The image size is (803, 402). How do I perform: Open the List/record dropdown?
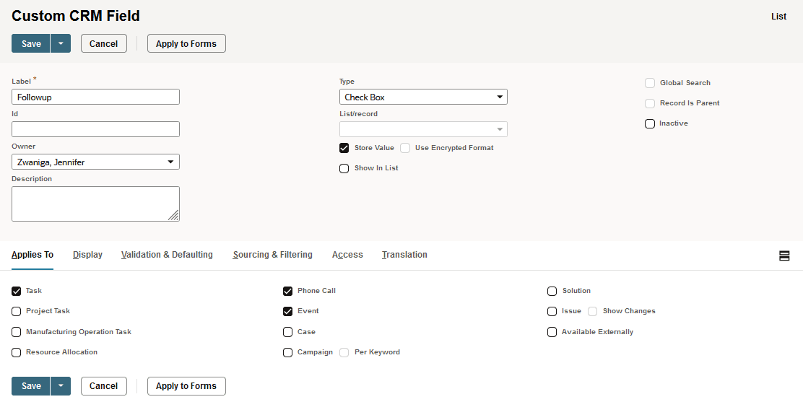(x=423, y=129)
